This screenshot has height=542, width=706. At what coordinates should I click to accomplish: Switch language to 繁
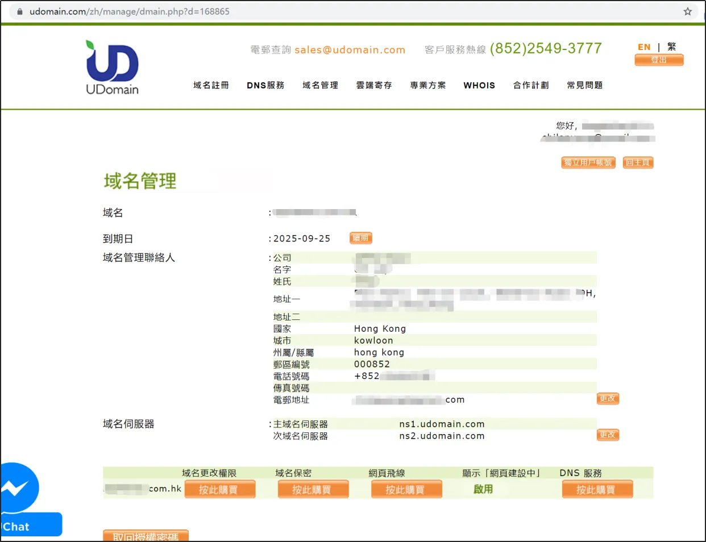[671, 47]
